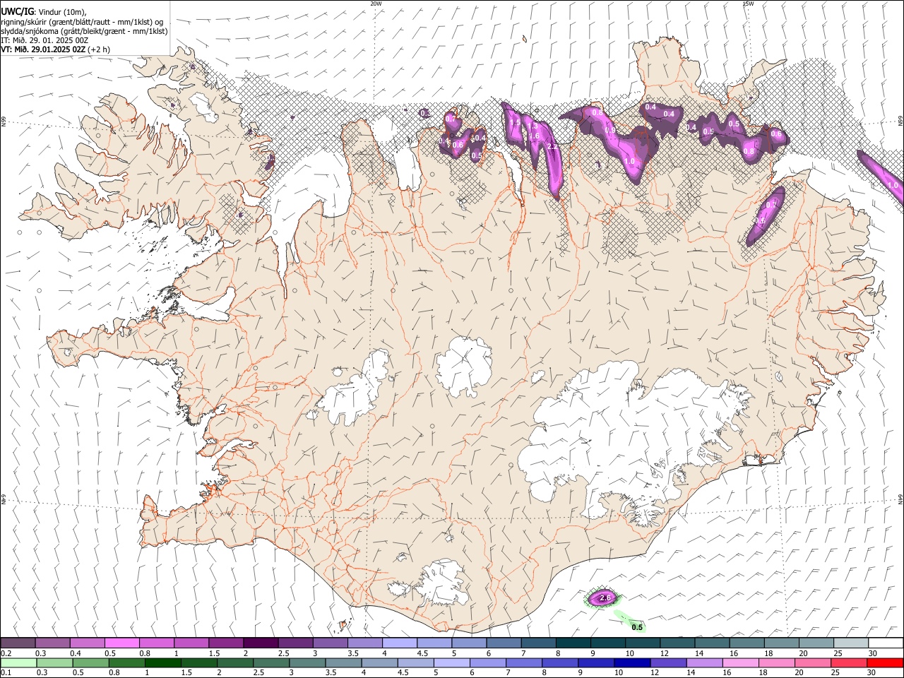Click the 12 number in the rain legend scale
Image resolution: width=904 pixels, height=678 pixels.
[653, 672]
